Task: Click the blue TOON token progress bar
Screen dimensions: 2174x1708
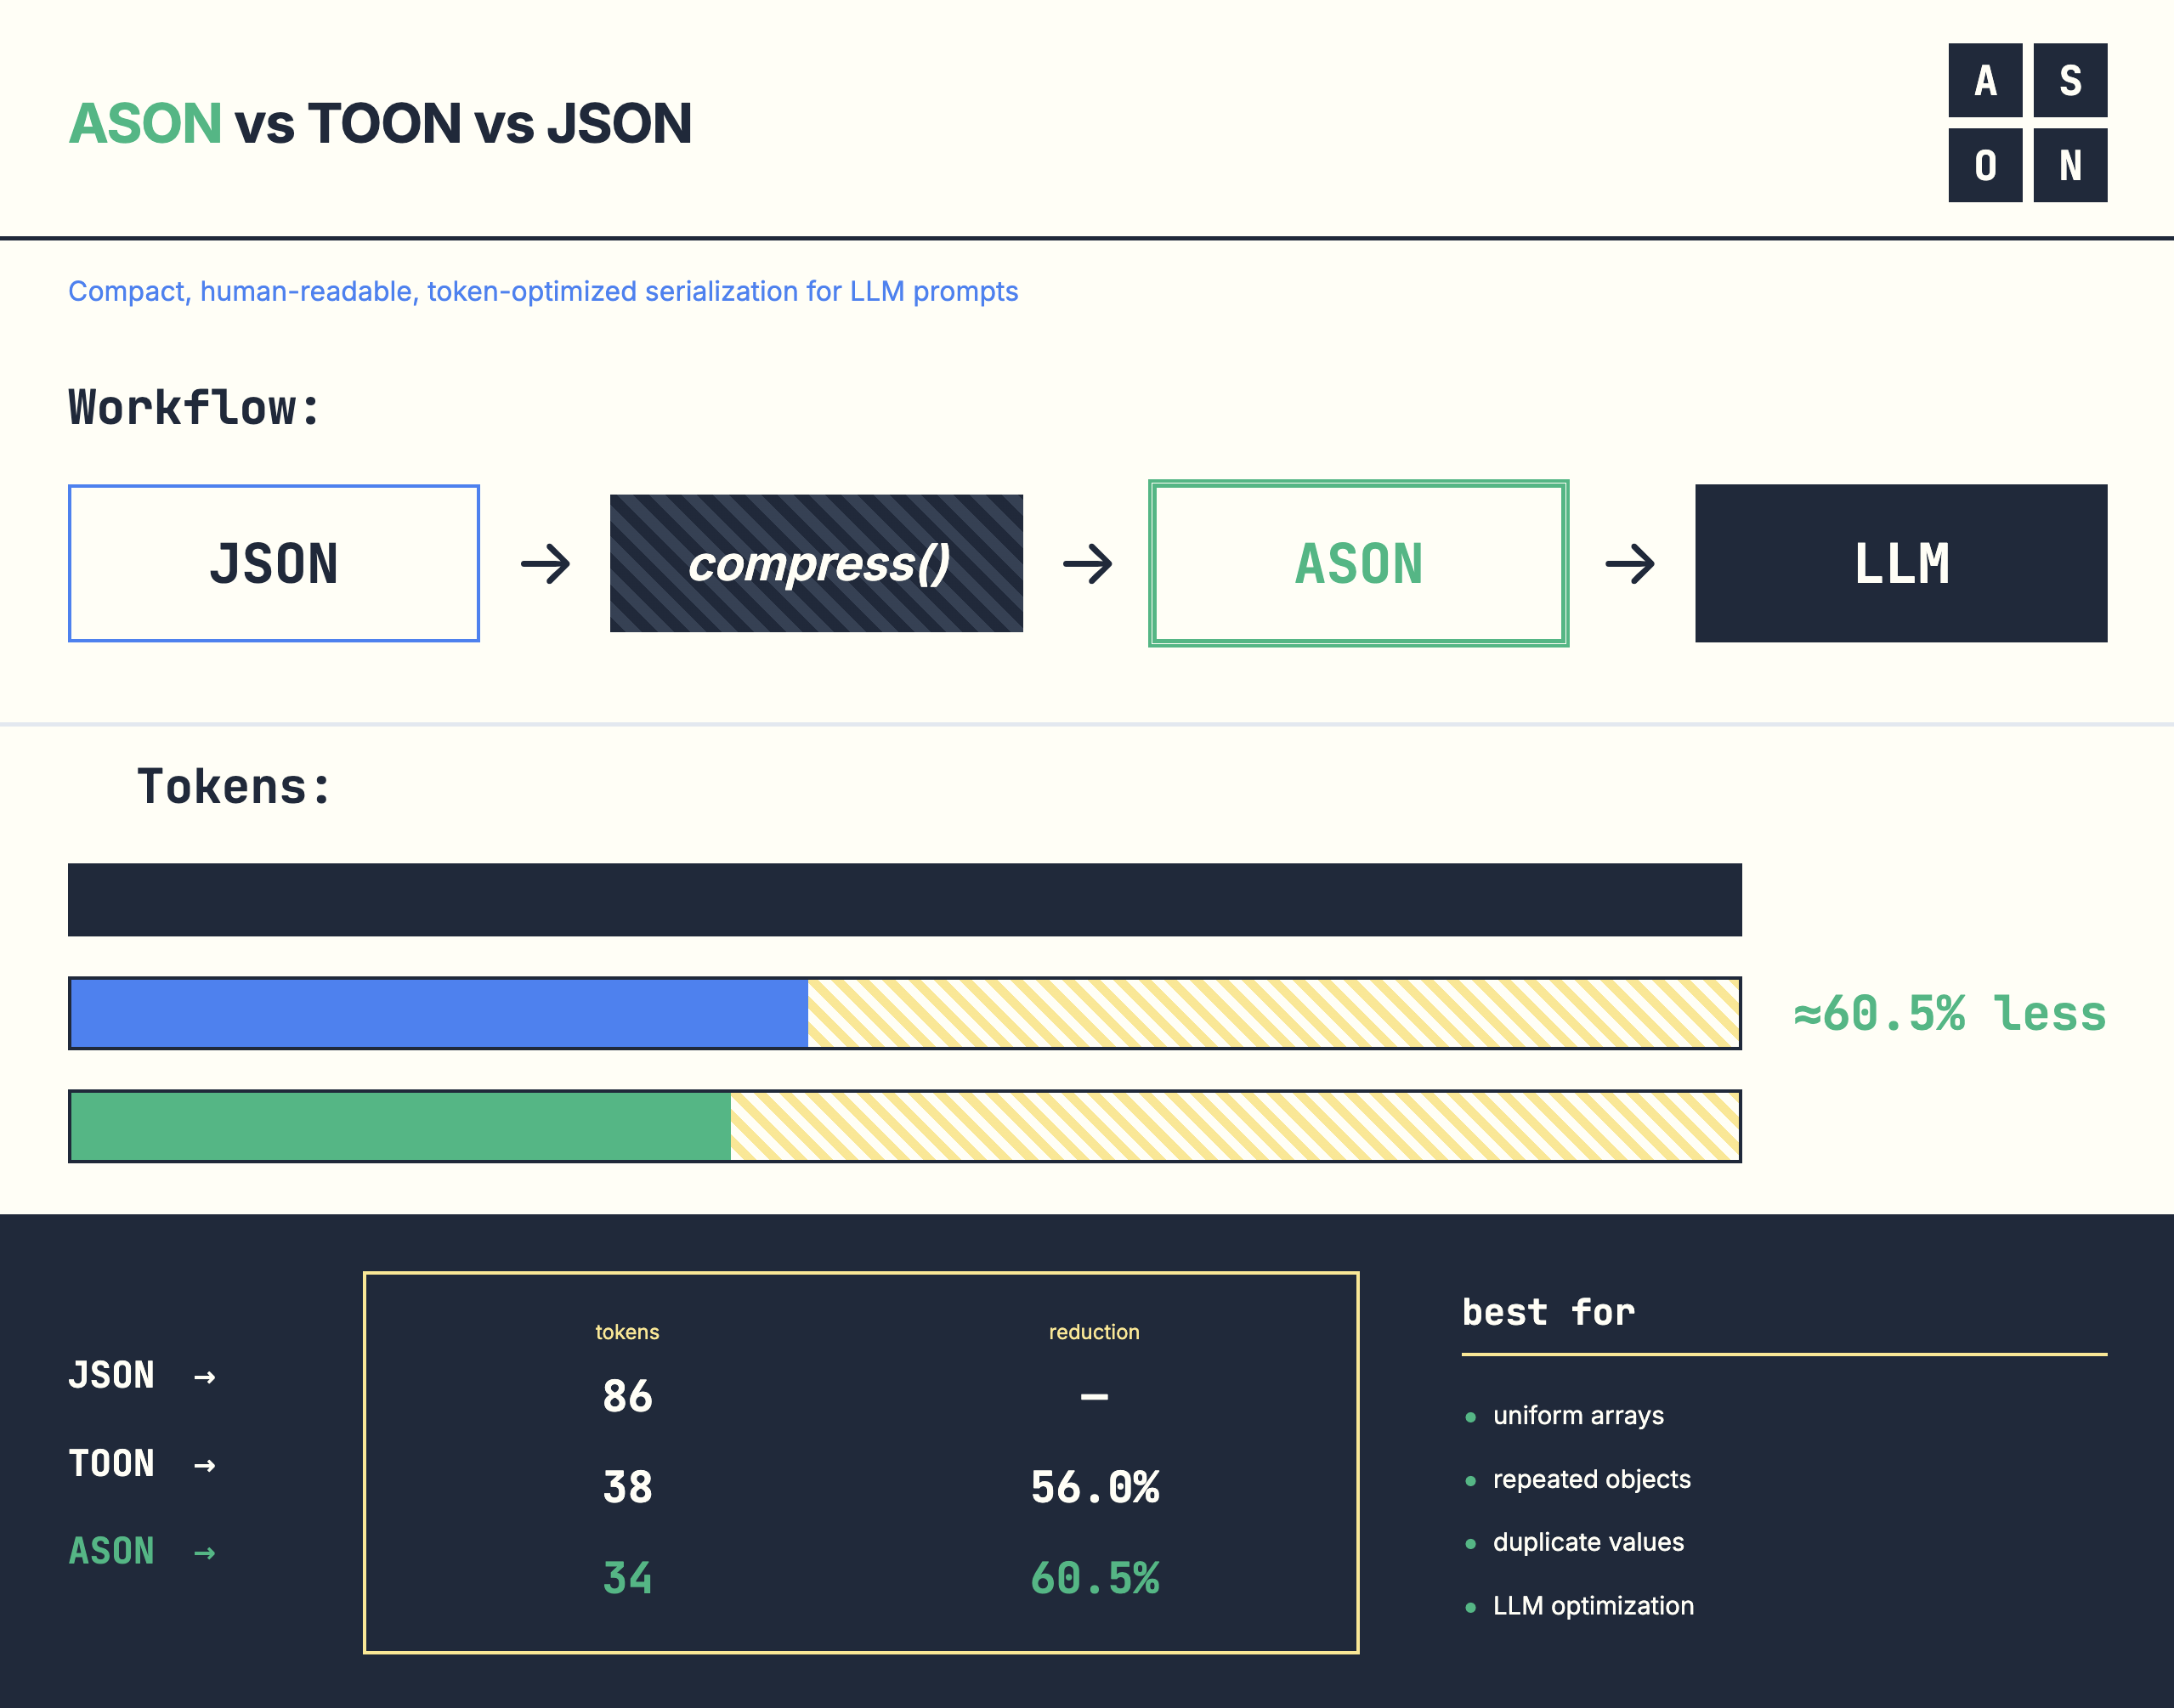Action: (x=437, y=1013)
